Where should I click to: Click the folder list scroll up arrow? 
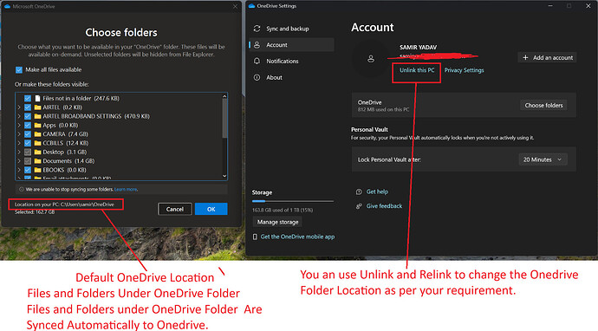point(224,96)
